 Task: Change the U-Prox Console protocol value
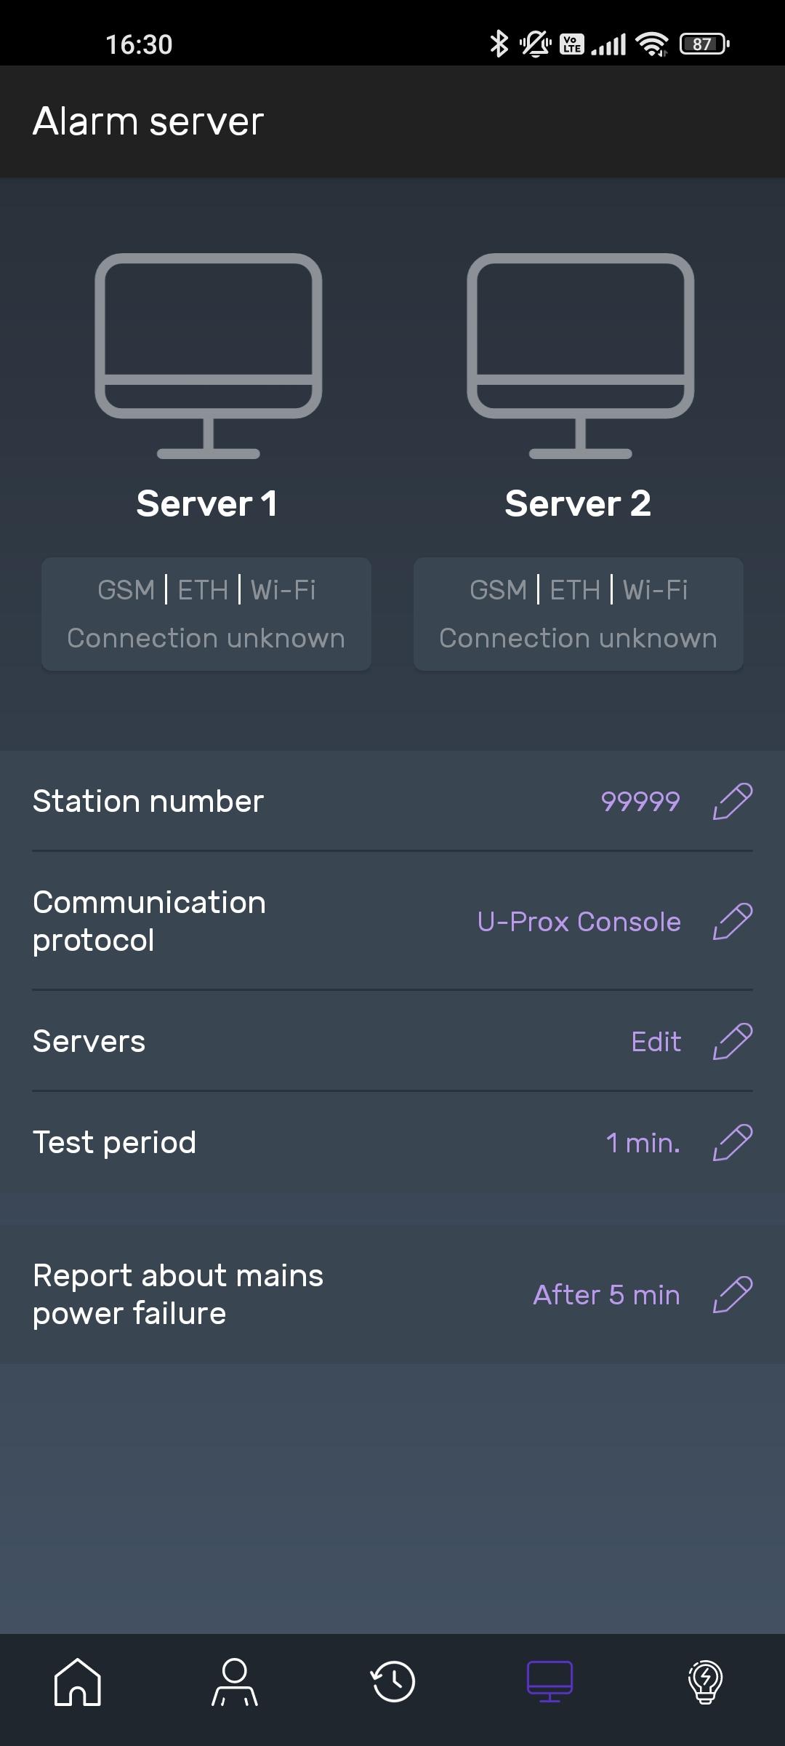click(579, 922)
